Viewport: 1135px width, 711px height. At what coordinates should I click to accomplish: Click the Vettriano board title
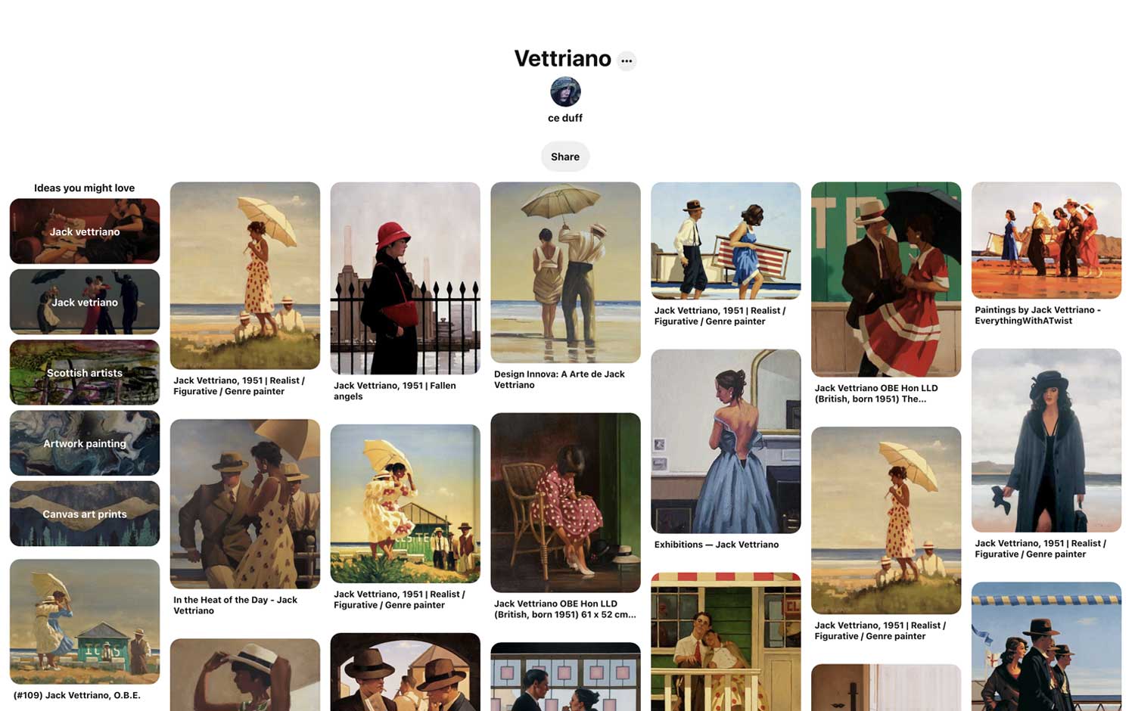[x=563, y=58]
